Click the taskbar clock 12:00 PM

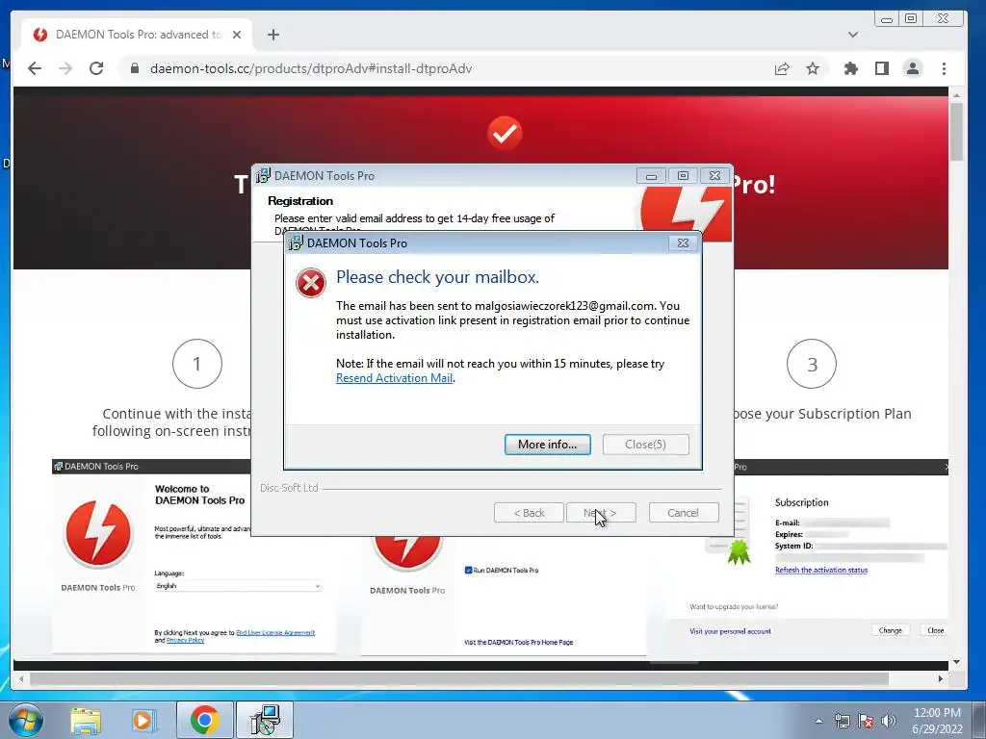(x=937, y=713)
